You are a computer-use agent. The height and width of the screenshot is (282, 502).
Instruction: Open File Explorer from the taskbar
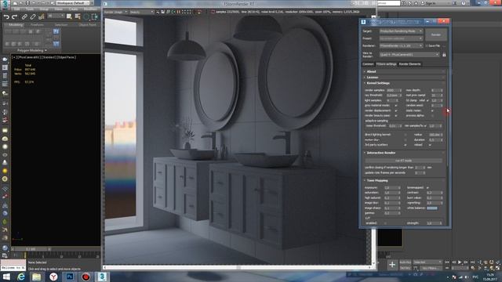[x=37, y=277]
